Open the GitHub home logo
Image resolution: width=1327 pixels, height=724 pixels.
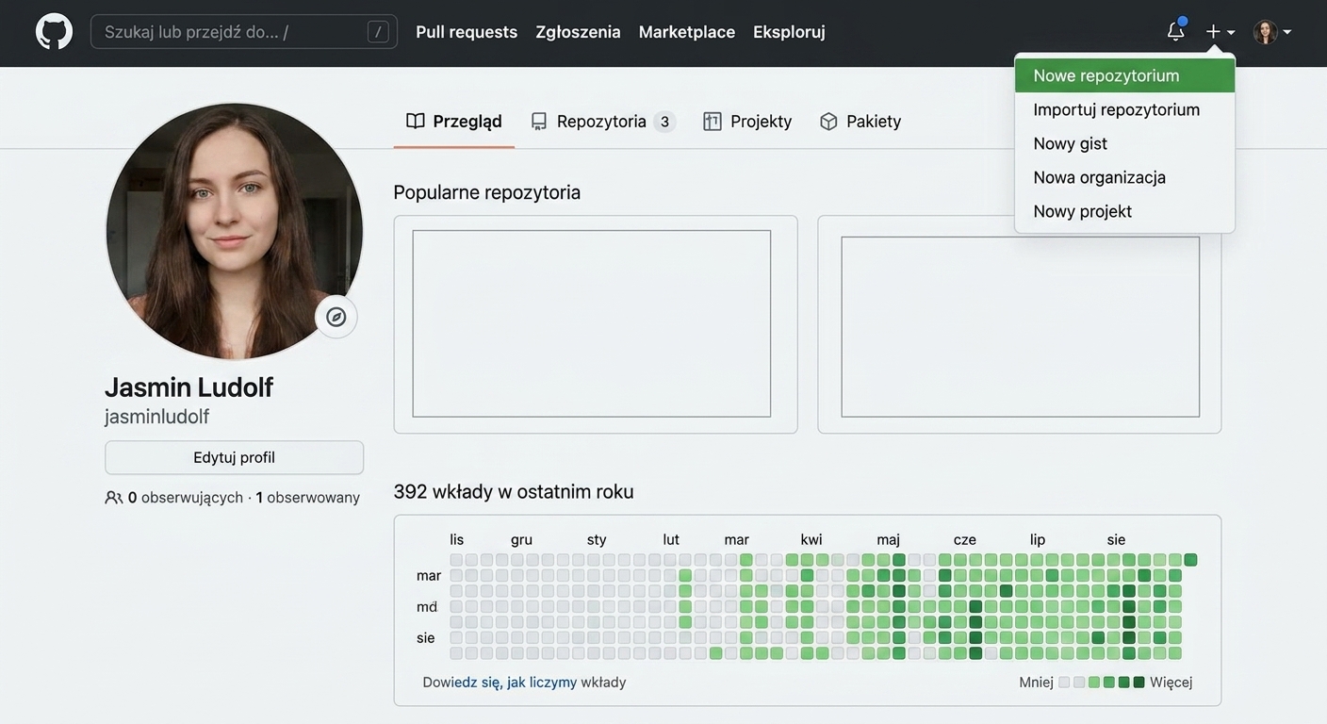(x=54, y=31)
